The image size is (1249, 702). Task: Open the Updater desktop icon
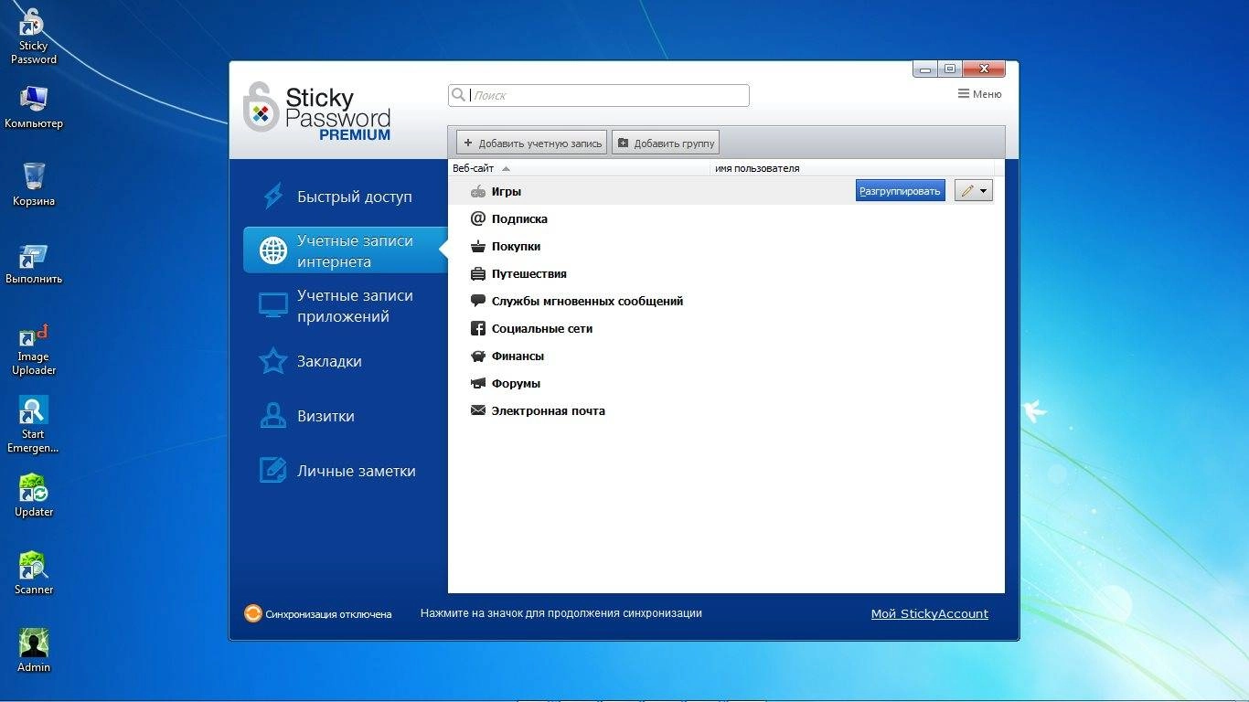coord(34,495)
